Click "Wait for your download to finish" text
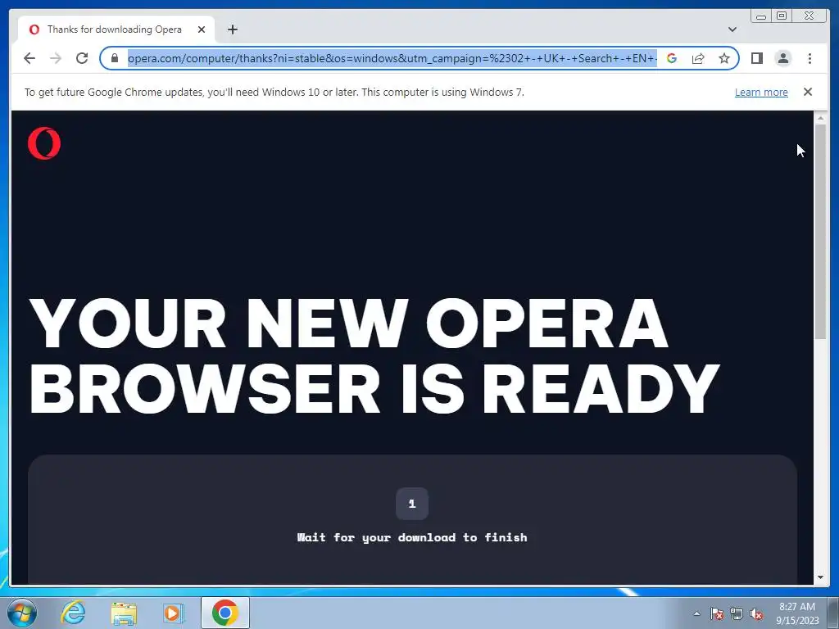Image resolution: width=839 pixels, height=629 pixels. point(412,537)
